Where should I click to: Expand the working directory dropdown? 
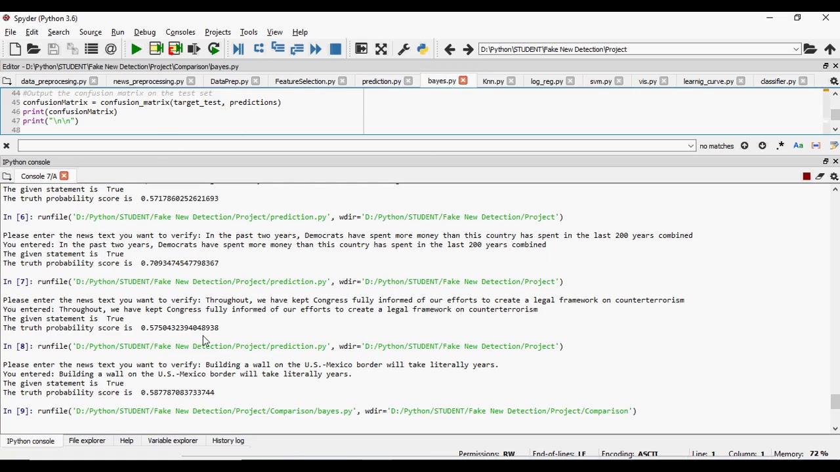(796, 49)
